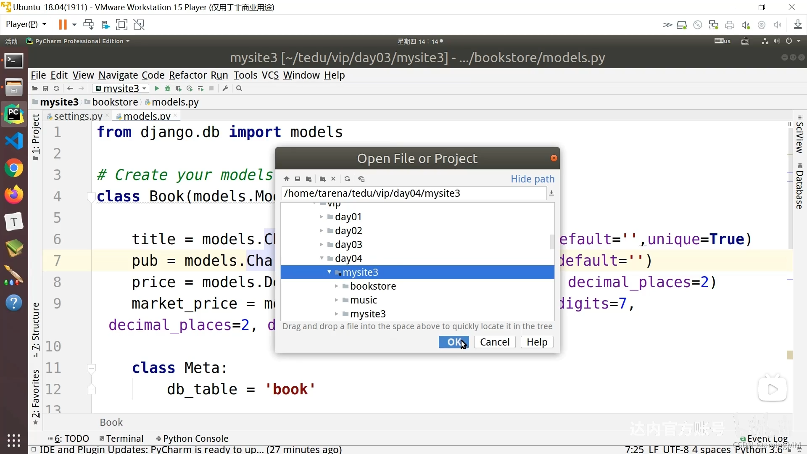The width and height of the screenshot is (807, 454).
Task: Expand the day03 folder
Action: 322,245
